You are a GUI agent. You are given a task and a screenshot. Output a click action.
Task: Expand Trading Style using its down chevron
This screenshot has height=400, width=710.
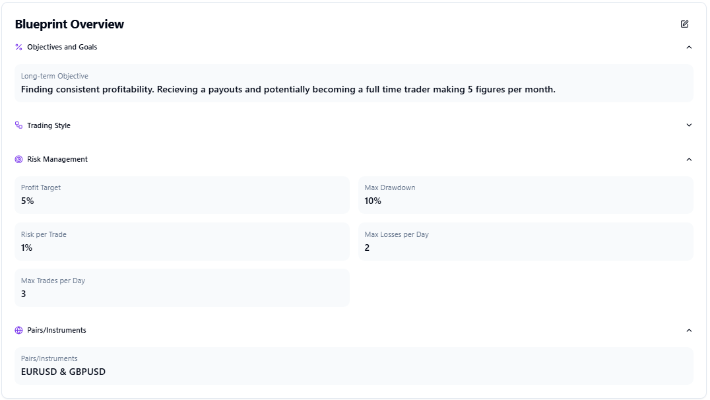[689, 125]
